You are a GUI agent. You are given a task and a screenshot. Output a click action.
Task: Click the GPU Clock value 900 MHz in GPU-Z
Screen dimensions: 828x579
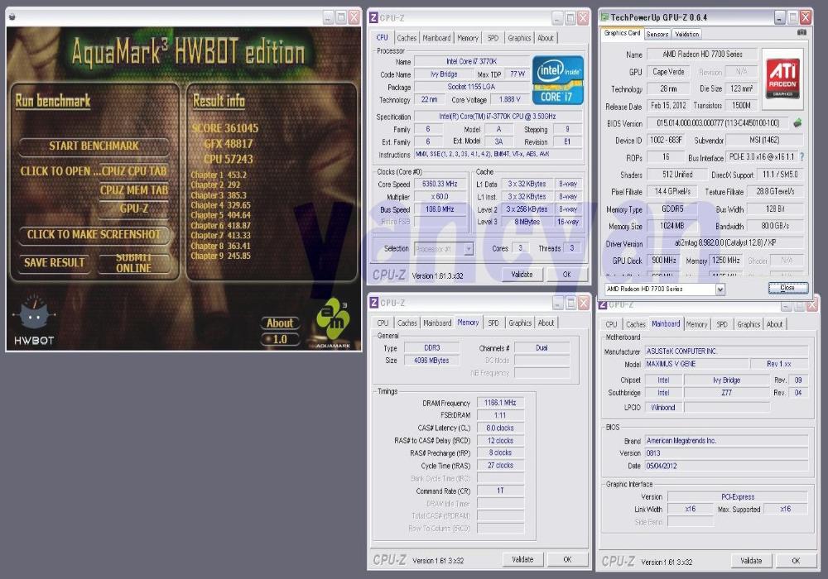[664, 261]
